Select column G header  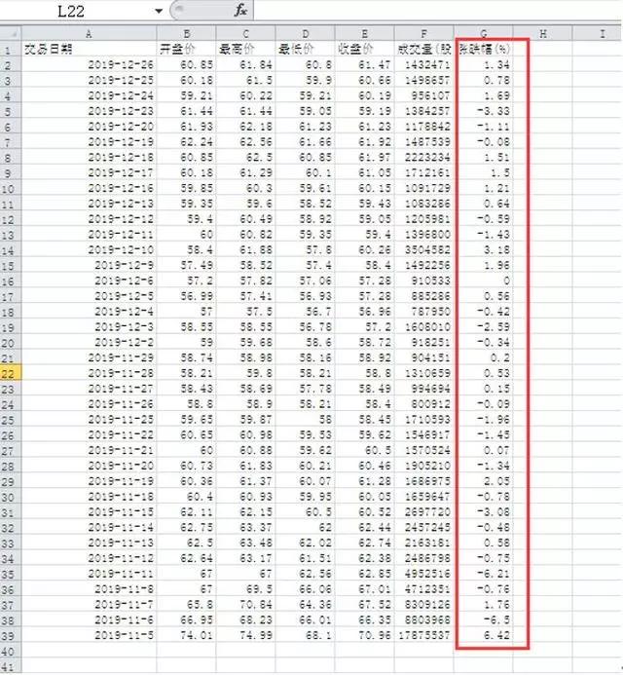tap(483, 33)
